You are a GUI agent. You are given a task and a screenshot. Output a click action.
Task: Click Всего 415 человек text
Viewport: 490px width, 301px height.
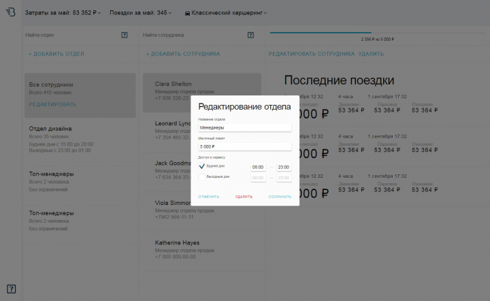50,93
